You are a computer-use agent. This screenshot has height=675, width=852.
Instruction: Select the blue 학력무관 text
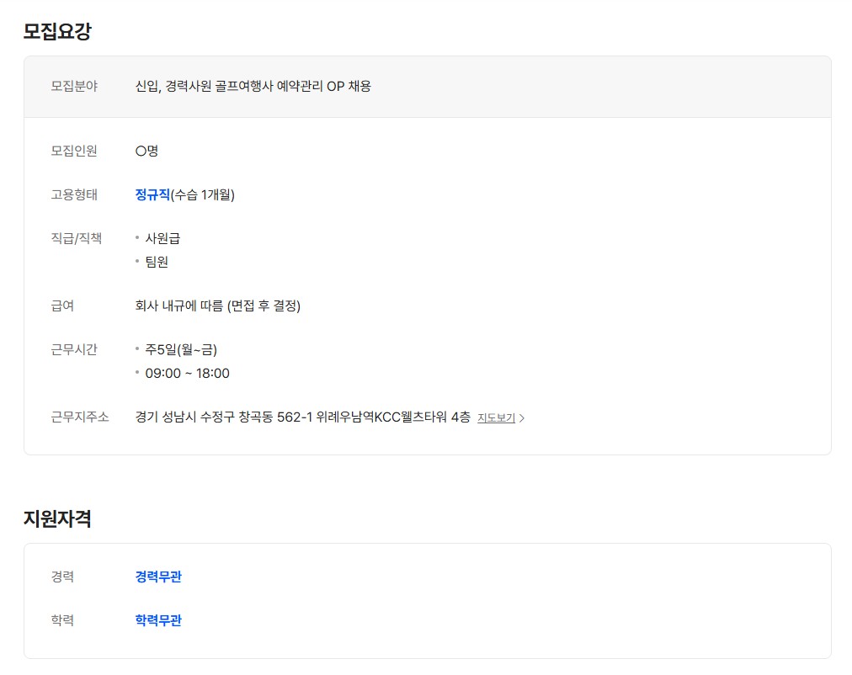158,620
